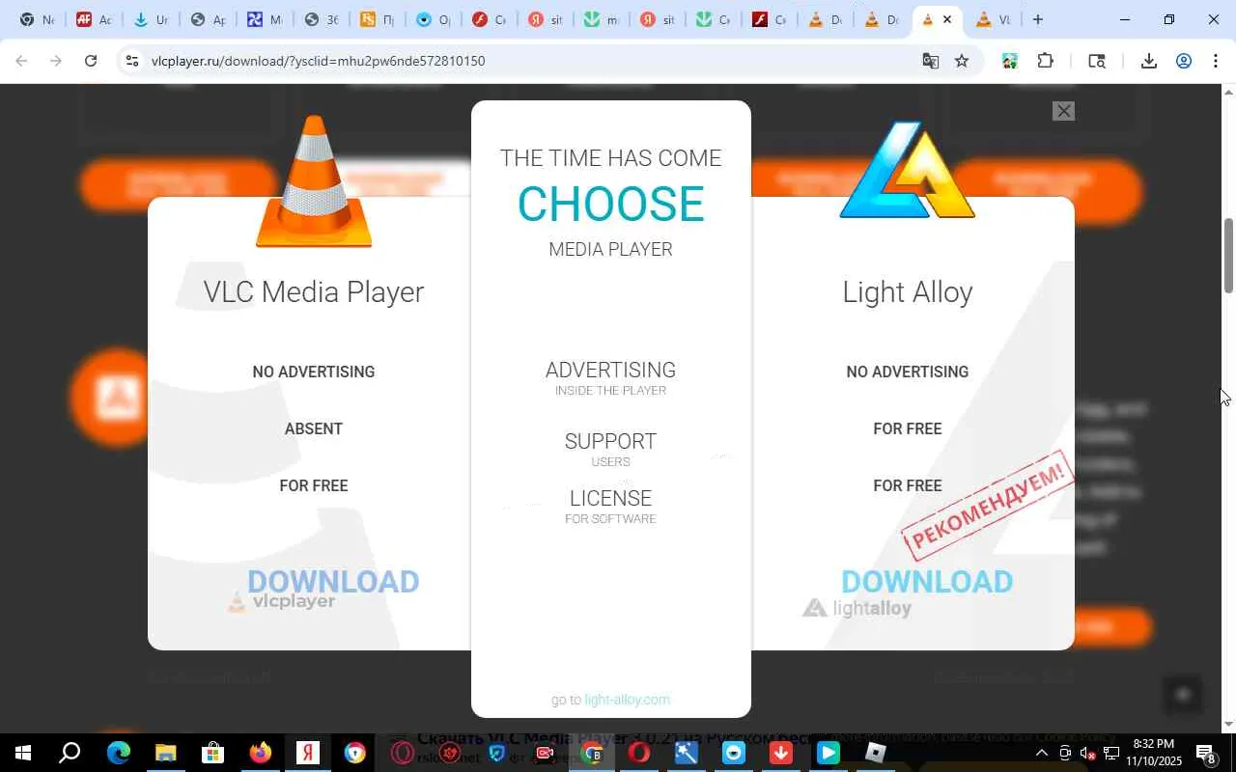The width and height of the screenshot is (1236, 772).
Task: Close the media player comparison popup
Action: click(1063, 111)
